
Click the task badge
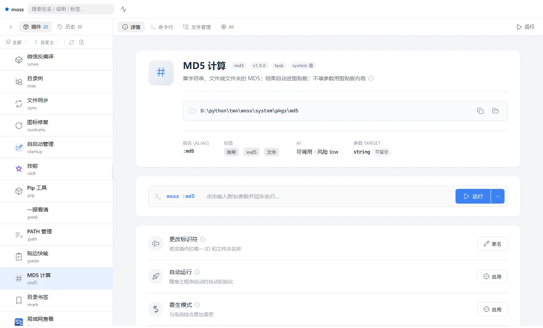click(279, 66)
